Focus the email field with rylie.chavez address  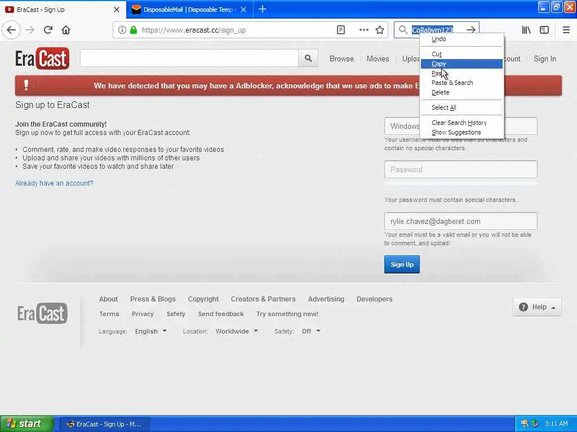(x=461, y=221)
